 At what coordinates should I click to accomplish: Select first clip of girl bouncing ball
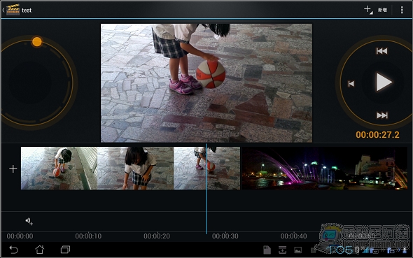click(x=59, y=169)
